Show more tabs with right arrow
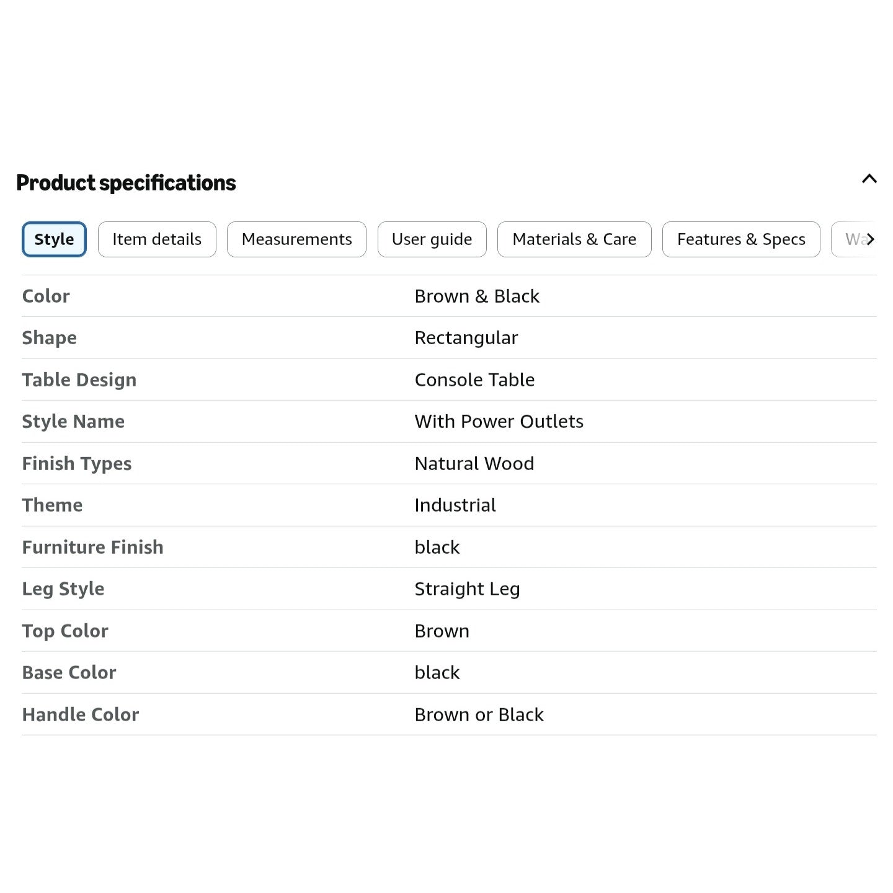 [870, 239]
